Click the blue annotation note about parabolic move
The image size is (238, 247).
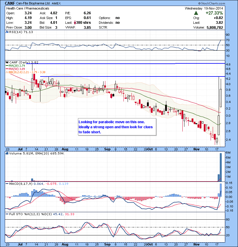pos(117,127)
